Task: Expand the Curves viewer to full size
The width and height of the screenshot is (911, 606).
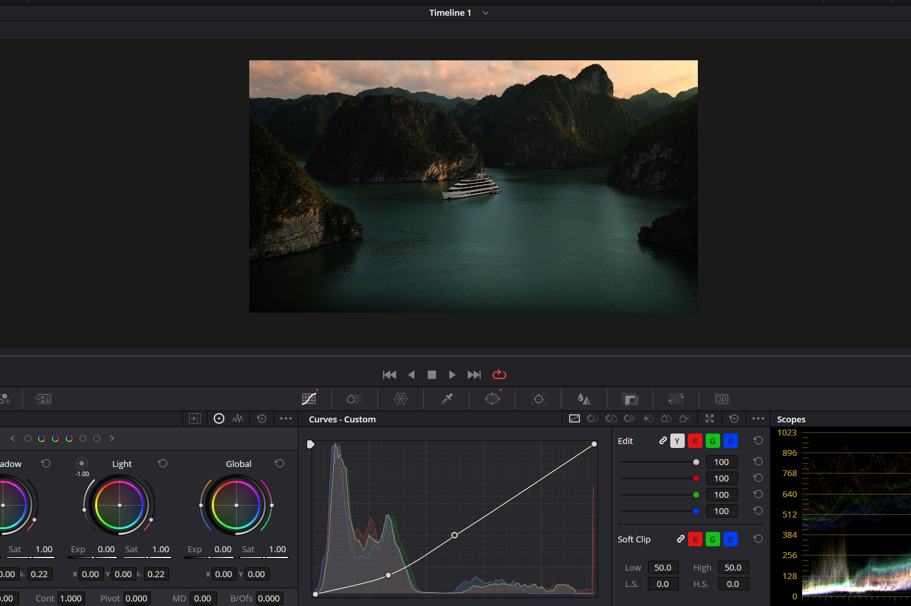Action: point(710,418)
